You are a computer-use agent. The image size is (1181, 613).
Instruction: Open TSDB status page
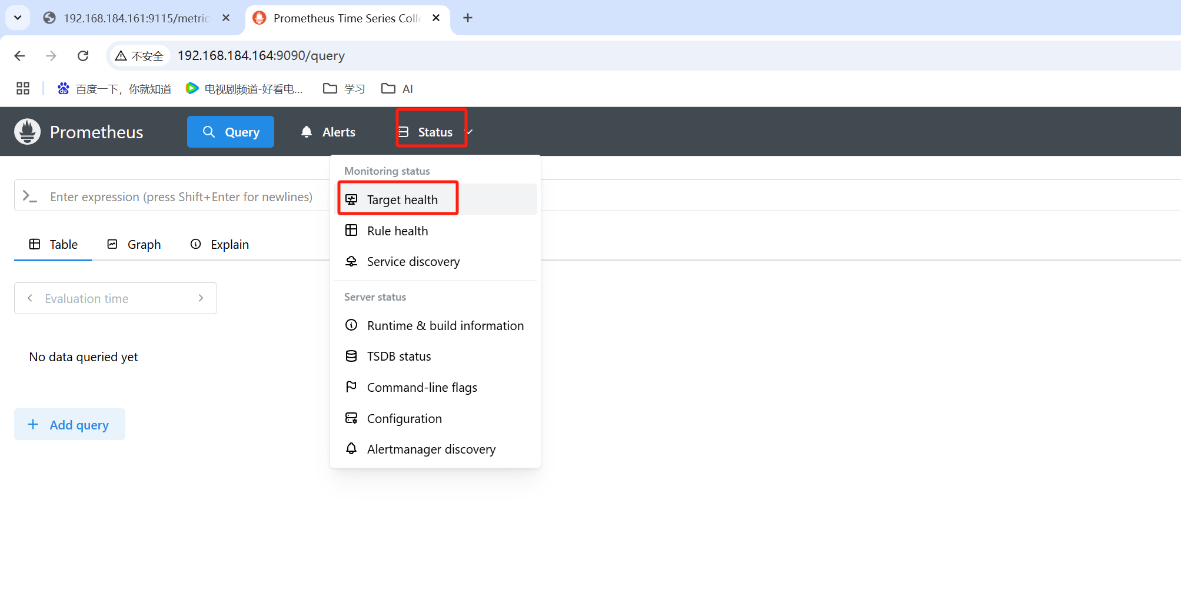click(x=437, y=356)
